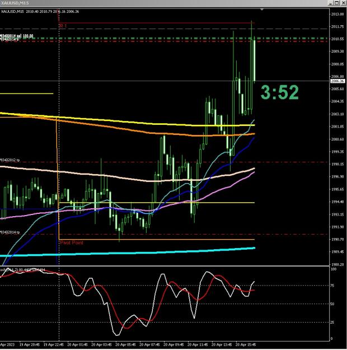347x350 pixels.
Task: Click the 2011.75 price scale label
Action: click(x=337, y=26)
